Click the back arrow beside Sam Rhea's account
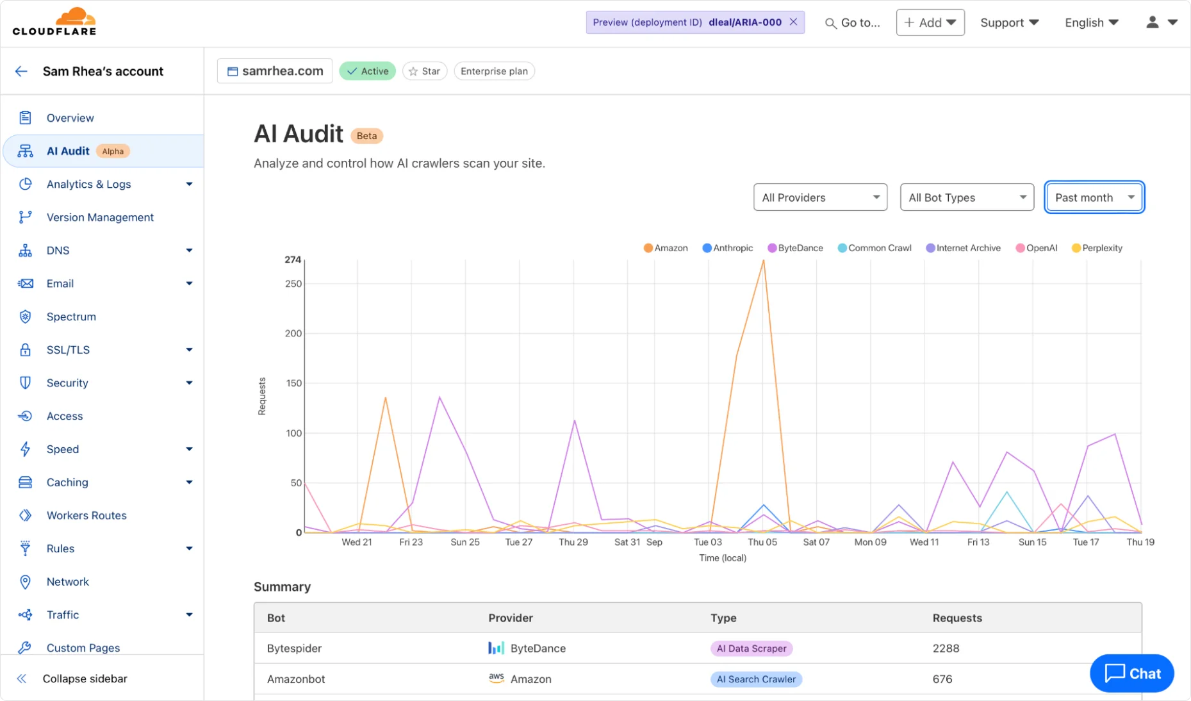1191x701 pixels. coord(21,71)
